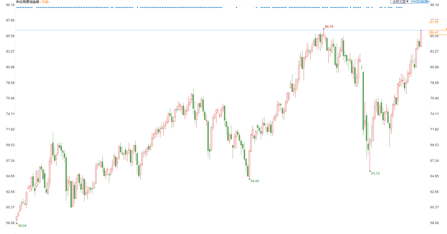The height and width of the screenshot is (234, 447).
Task: Click the first blue event dot in the top row
Action: (x=17, y=7)
